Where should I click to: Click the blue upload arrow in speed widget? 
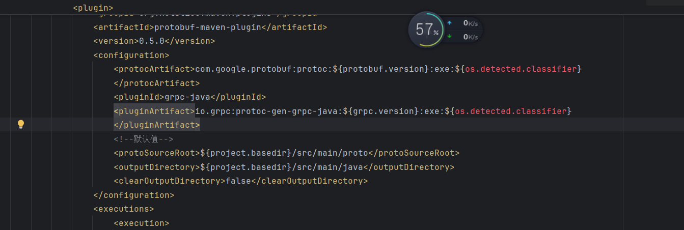tap(449, 23)
